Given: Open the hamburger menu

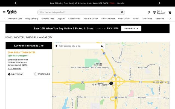Looking at the screenshot, I should [4, 12].
